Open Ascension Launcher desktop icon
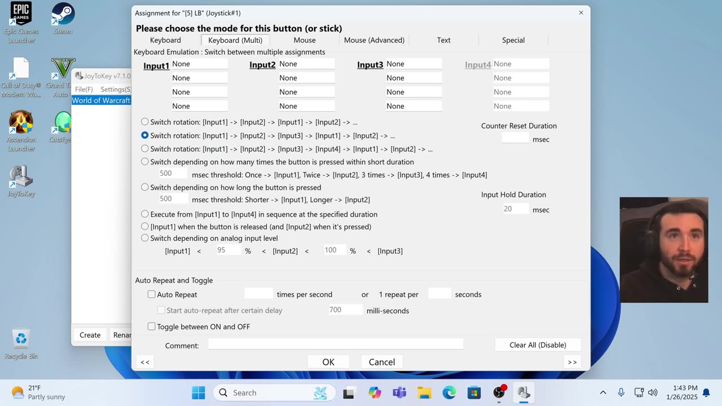This screenshot has height=406, width=722. 21,131
